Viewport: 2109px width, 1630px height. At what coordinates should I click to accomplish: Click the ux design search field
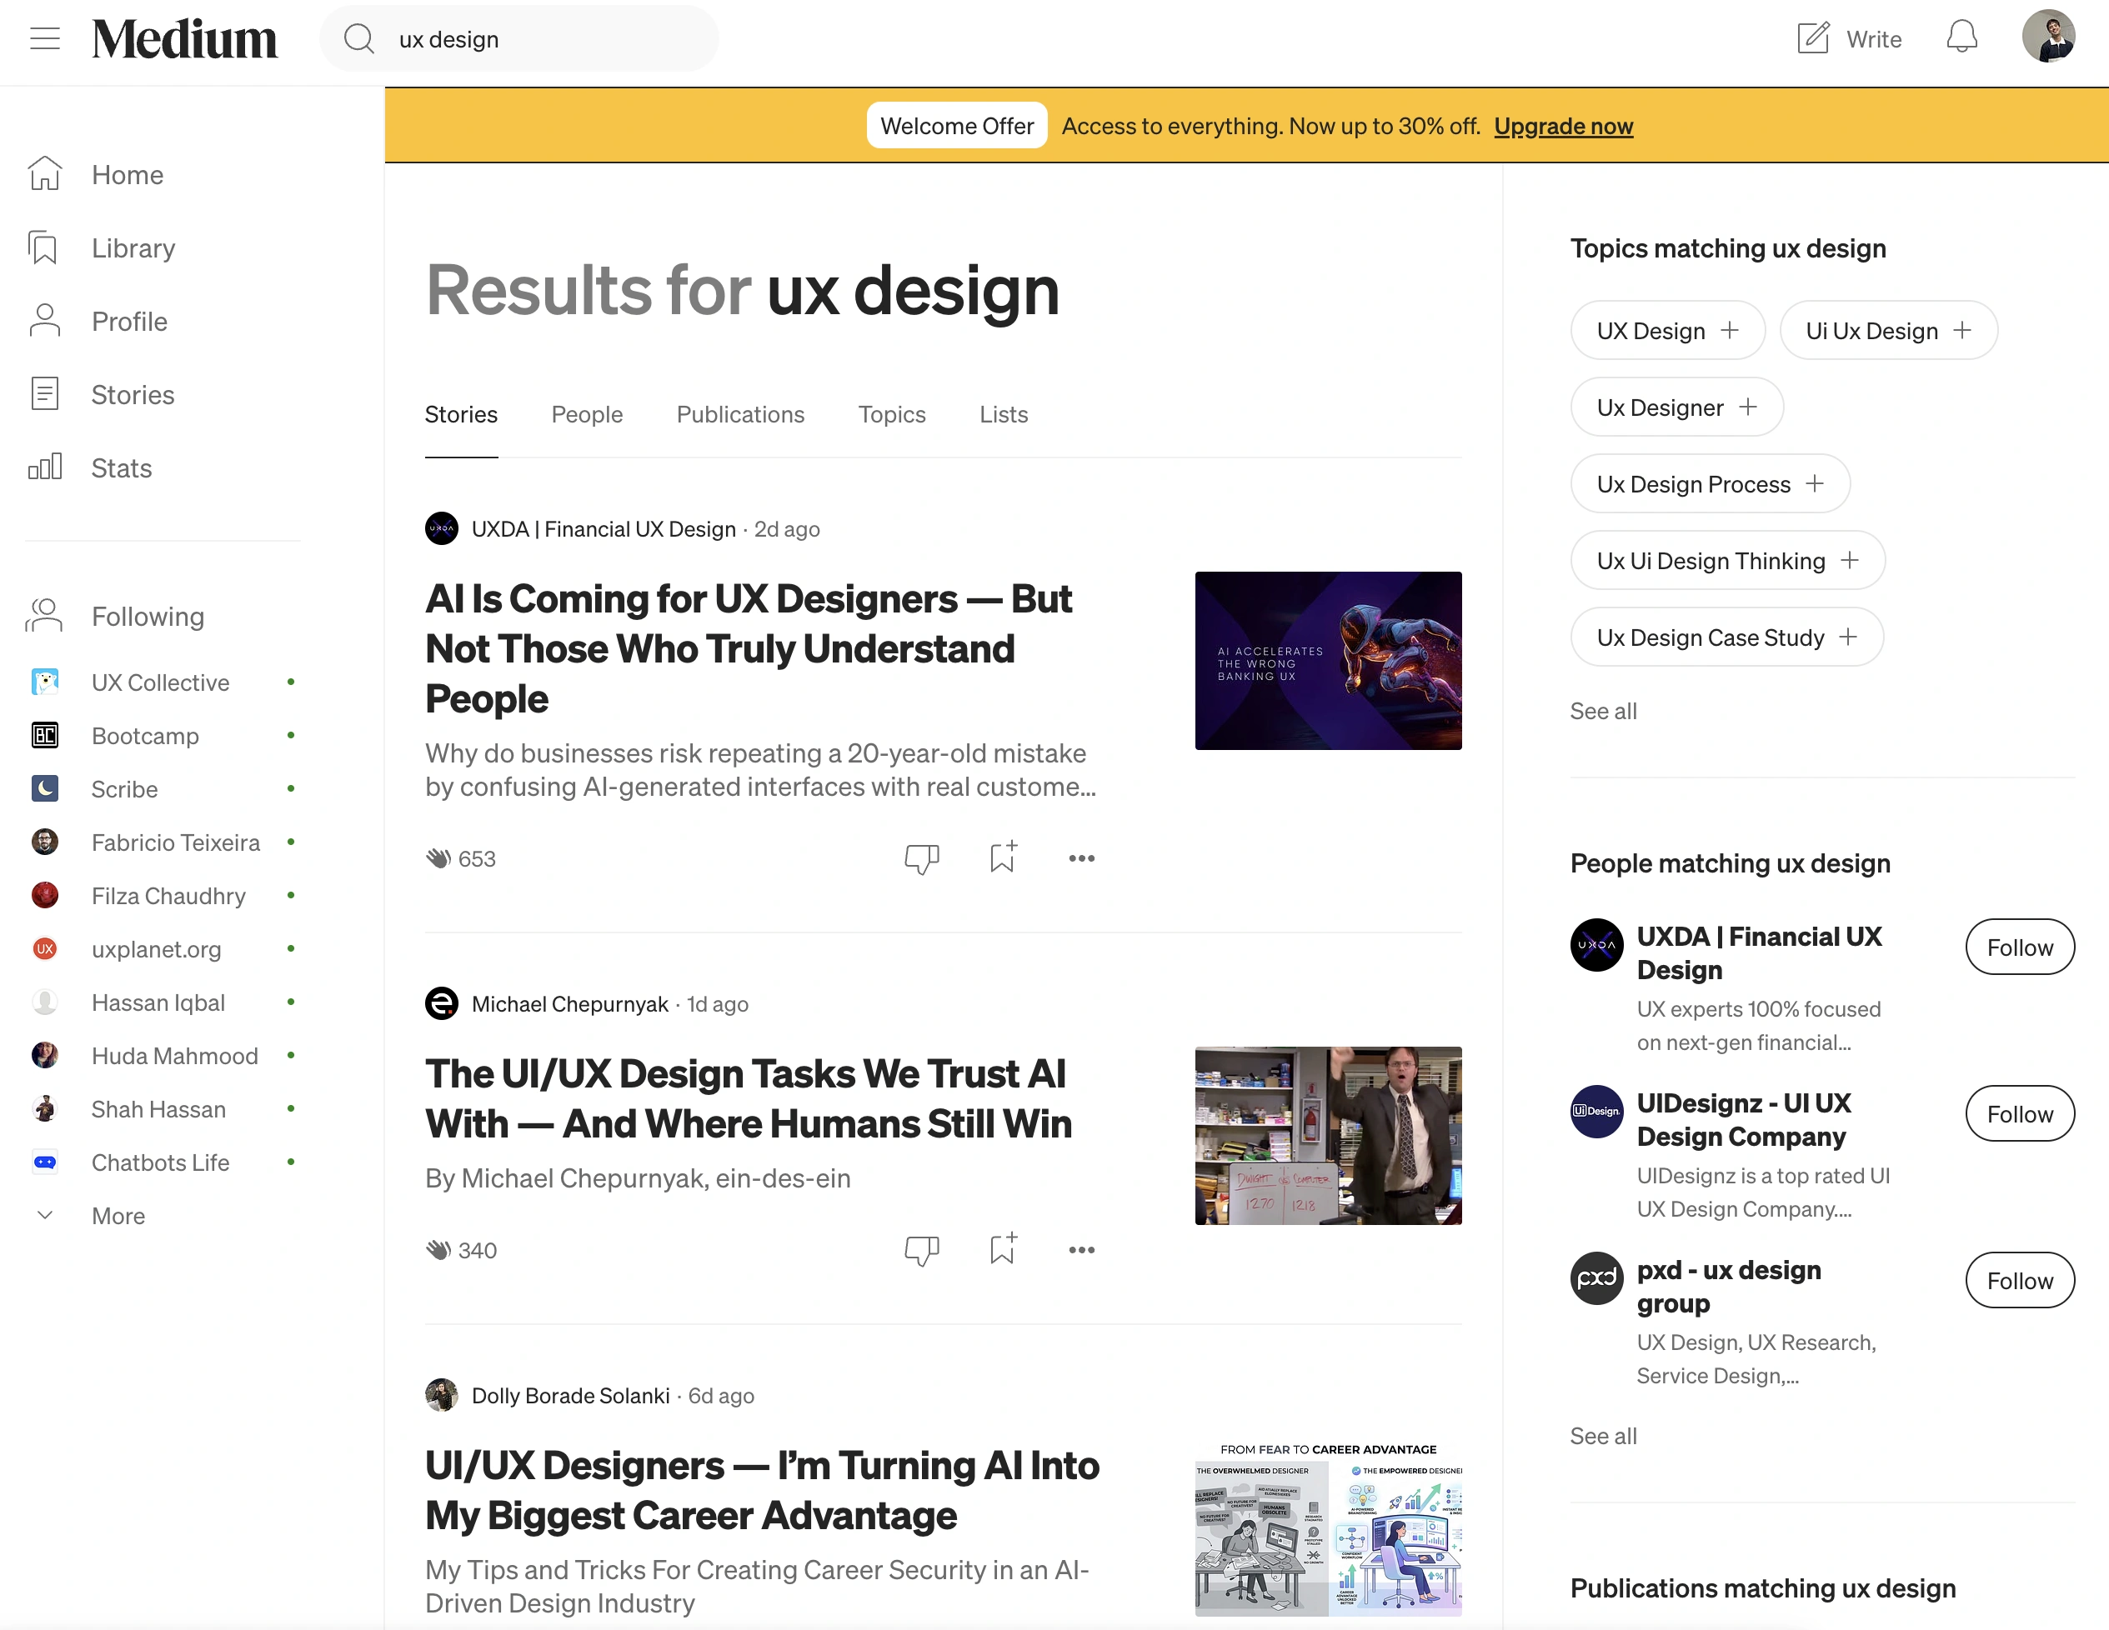[519, 38]
